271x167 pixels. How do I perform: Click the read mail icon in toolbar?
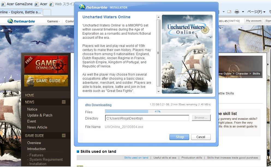tap(229, 12)
